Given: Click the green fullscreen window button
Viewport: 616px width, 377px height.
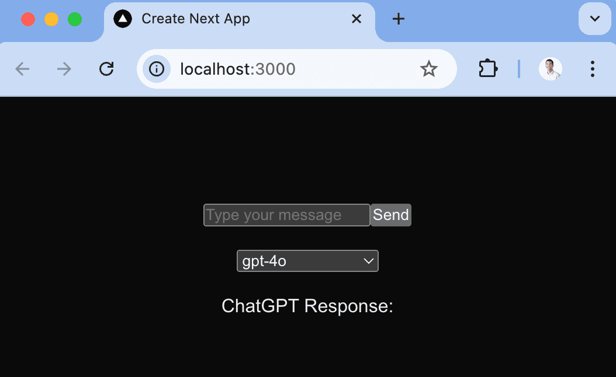Looking at the screenshot, I should [x=75, y=19].
